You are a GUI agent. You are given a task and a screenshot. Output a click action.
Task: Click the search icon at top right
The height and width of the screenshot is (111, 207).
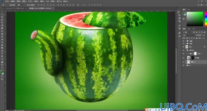click(198, 5)
